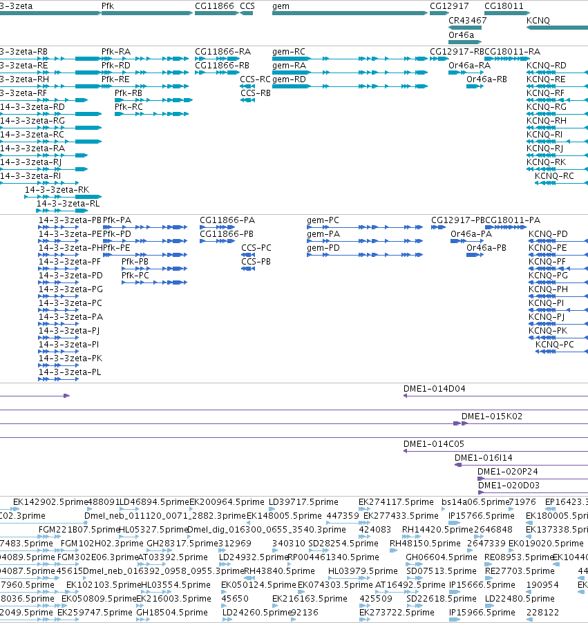Select the CG11866 gene label in top track
The height and width of the screenshot is (623, 588).
[x=214, y=6]
